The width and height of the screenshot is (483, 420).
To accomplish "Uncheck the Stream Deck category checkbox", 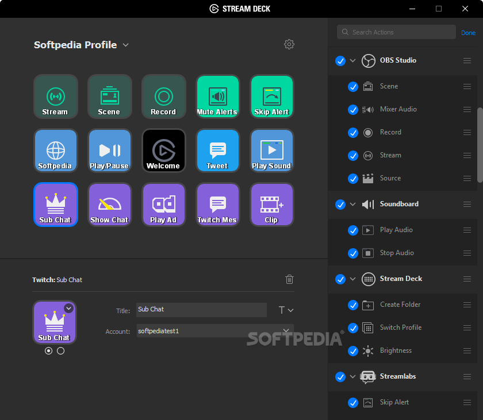I will point(340,279).
